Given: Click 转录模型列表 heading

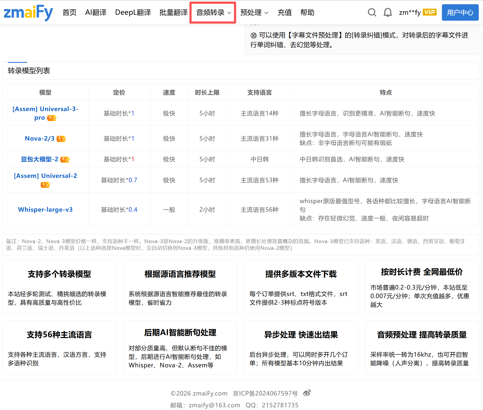Looking at the screenshot, I should pyautogui.click(x=29, y=71).
